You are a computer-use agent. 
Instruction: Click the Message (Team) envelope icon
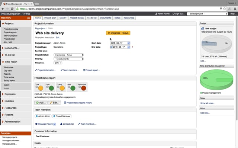coord(36,124)
